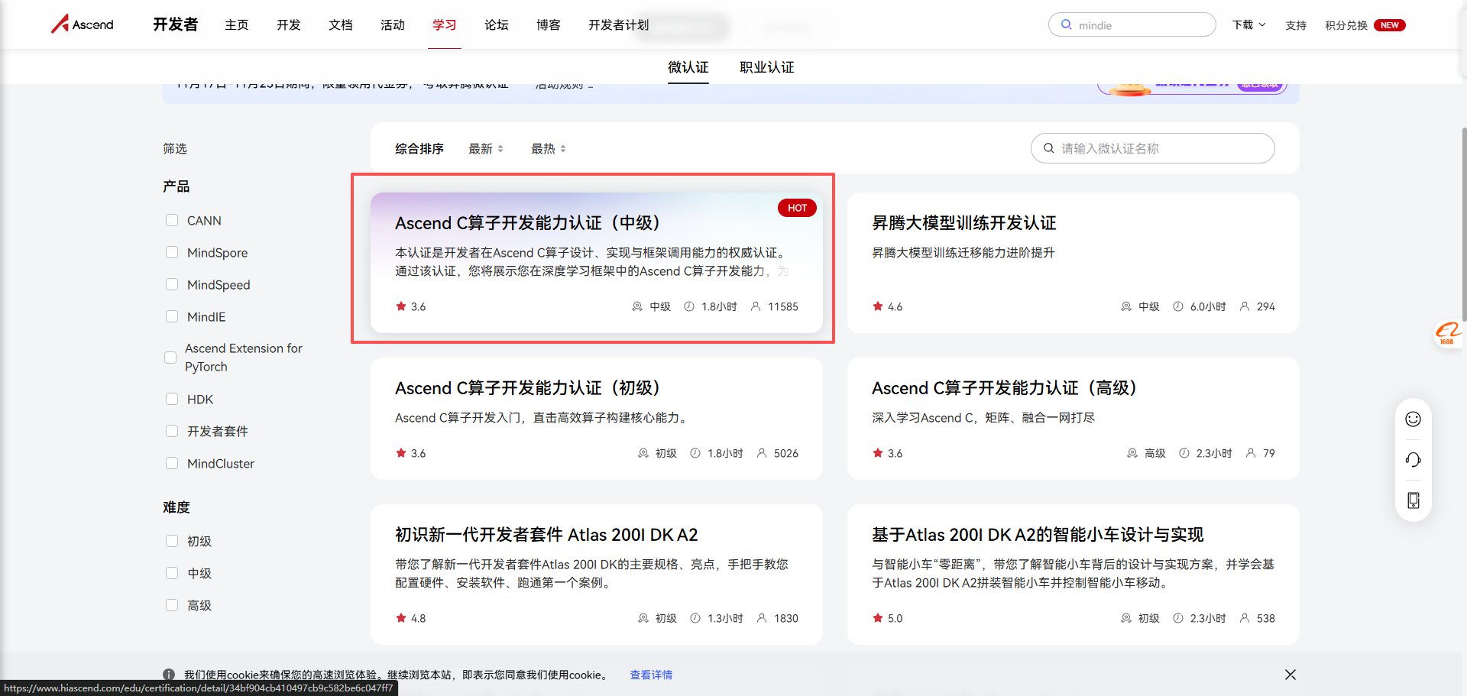The height and width of the screenshot is (696, 1467).
Task: Enable the MindCluster filter
Action: click(x=172, y=463)
